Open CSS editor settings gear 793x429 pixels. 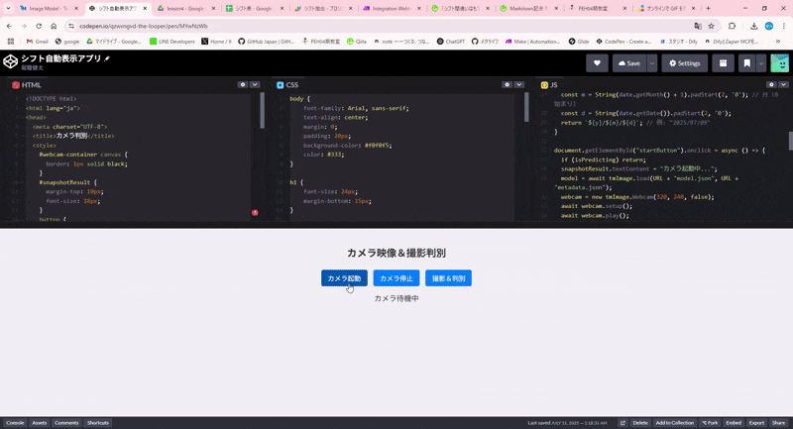coord(507,84)
